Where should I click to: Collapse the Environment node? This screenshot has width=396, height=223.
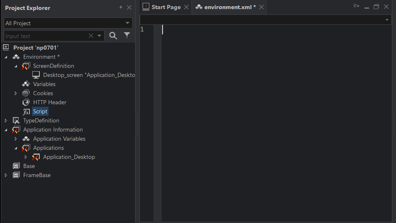(x=6, y=57)
